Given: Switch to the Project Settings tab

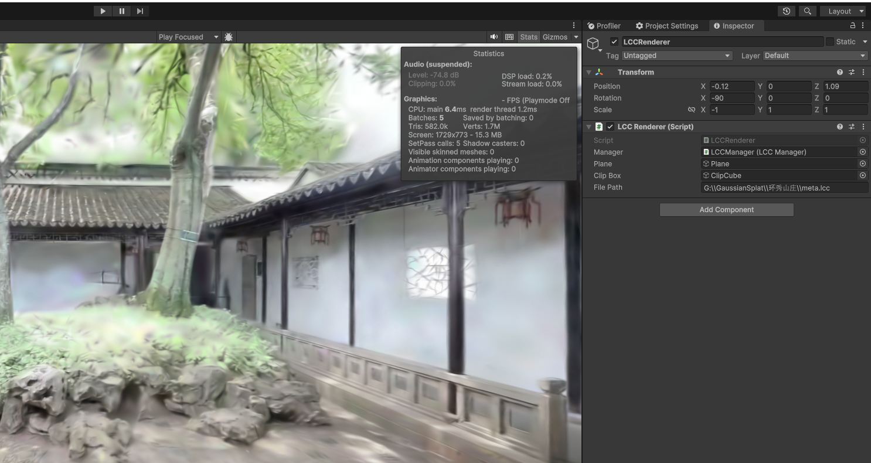Looking at the screenshot, I should click(x=667, y=26).
